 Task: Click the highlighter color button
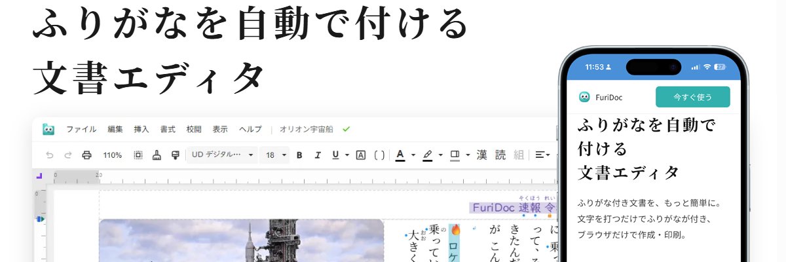(x=428, y=155)
